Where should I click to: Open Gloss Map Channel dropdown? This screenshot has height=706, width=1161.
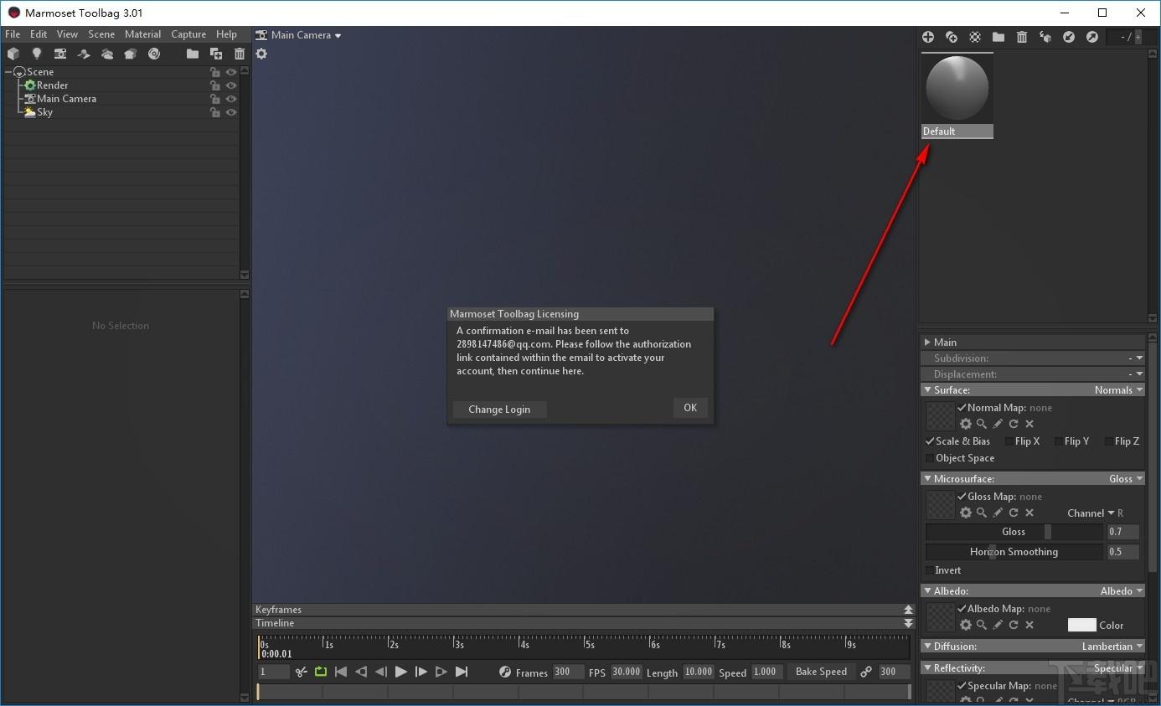click(x=1095, y=513)
